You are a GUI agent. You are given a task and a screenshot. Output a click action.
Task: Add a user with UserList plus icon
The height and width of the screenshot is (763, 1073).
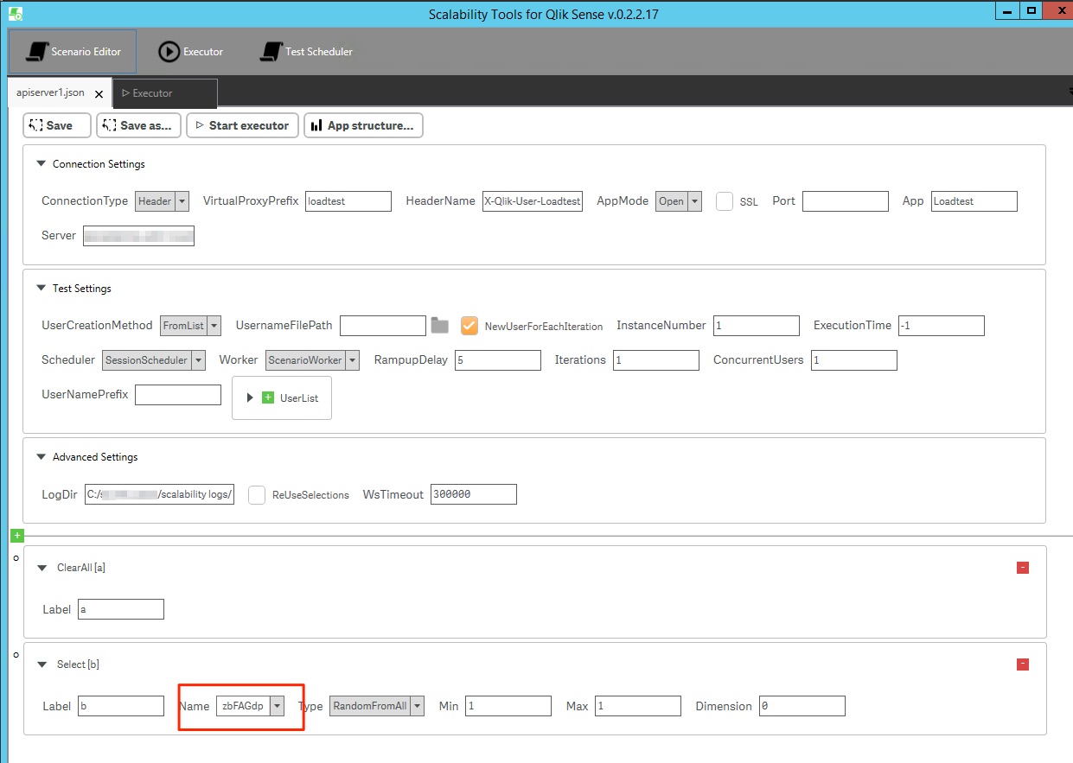pyautogui.click(x=267, y=397)
